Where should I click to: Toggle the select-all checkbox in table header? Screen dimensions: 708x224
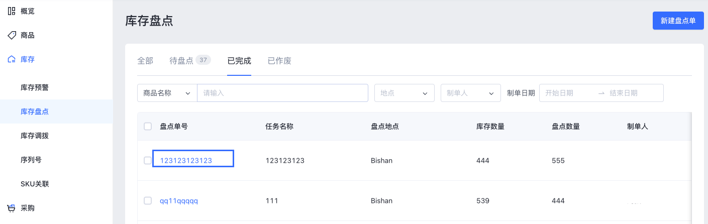point(148,127)
